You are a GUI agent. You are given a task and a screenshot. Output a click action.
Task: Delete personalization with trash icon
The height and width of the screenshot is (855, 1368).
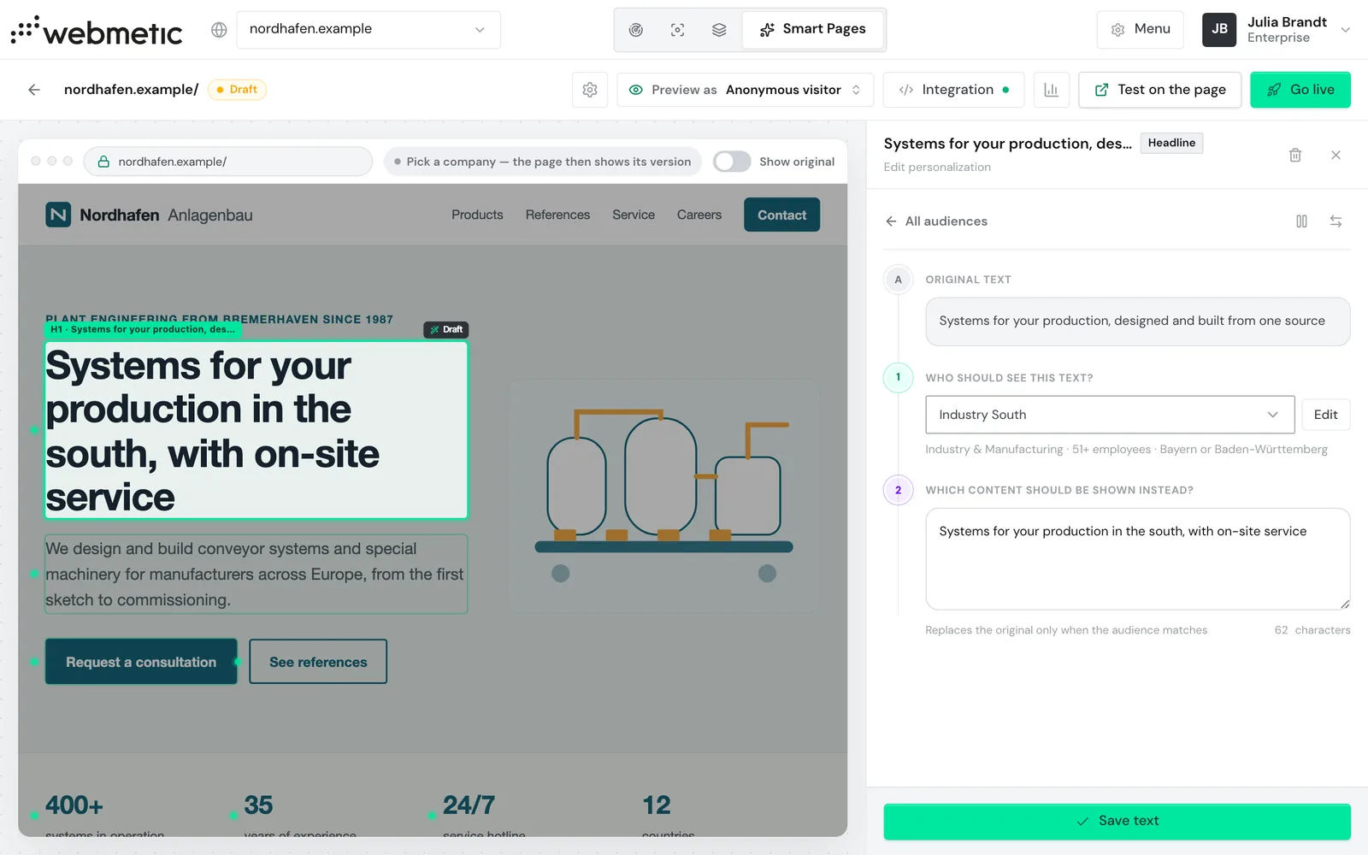[1295, 155]
